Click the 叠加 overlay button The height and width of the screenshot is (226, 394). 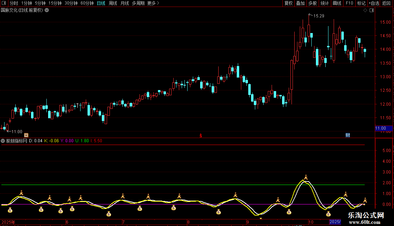click(300, 3)
